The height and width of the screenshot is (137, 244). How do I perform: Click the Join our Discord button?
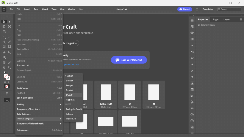(x=129, y=60)
